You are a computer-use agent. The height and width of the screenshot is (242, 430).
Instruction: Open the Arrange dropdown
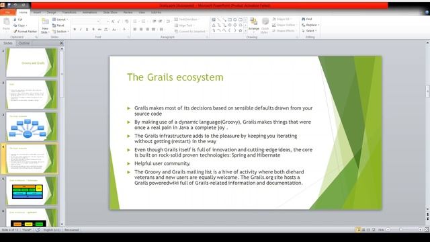coord(254,26)
